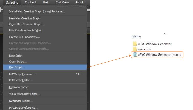Open the Help menu

pyautogui.click(x=46, y=2)
